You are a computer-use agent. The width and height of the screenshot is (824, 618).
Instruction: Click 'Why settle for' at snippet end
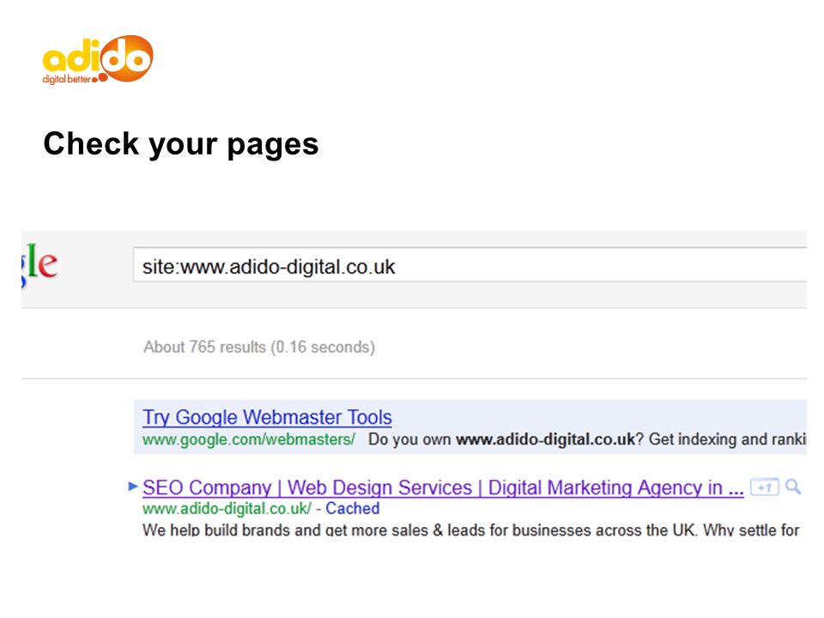point(752,530)
